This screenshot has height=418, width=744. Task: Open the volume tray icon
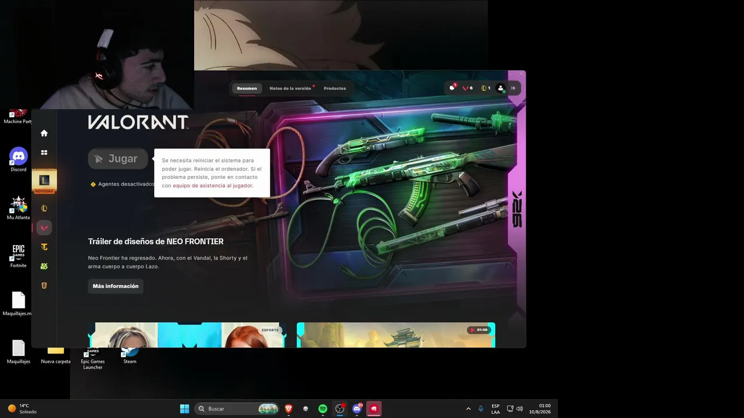tap(520, 409)
